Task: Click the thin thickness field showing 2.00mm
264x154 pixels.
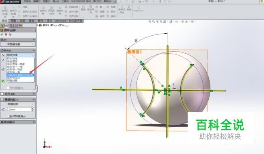Action: (x=19, y=110)
